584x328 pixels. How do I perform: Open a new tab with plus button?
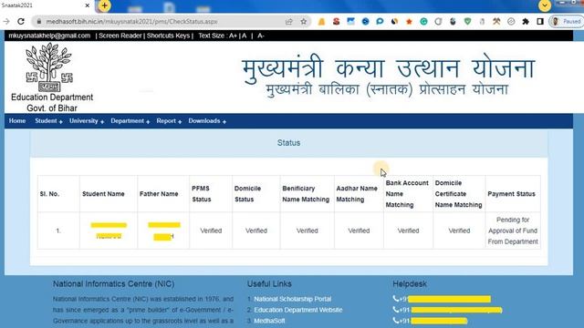pyautogui.click(x=104, y=5)
